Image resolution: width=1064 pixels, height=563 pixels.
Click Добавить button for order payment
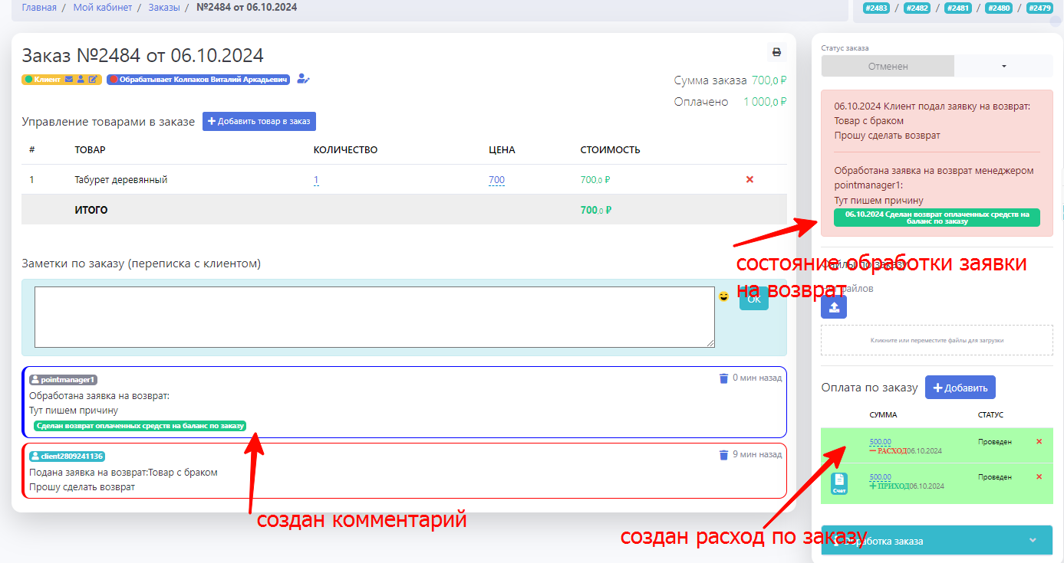point(960,388)
